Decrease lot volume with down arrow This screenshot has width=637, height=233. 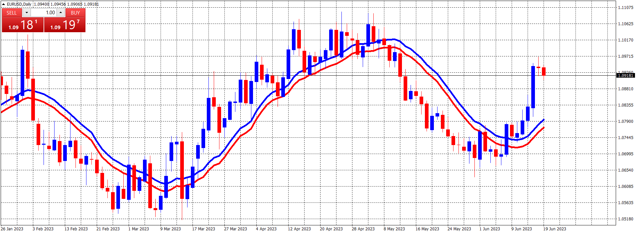pyautogui.click(x=27, y=13)
